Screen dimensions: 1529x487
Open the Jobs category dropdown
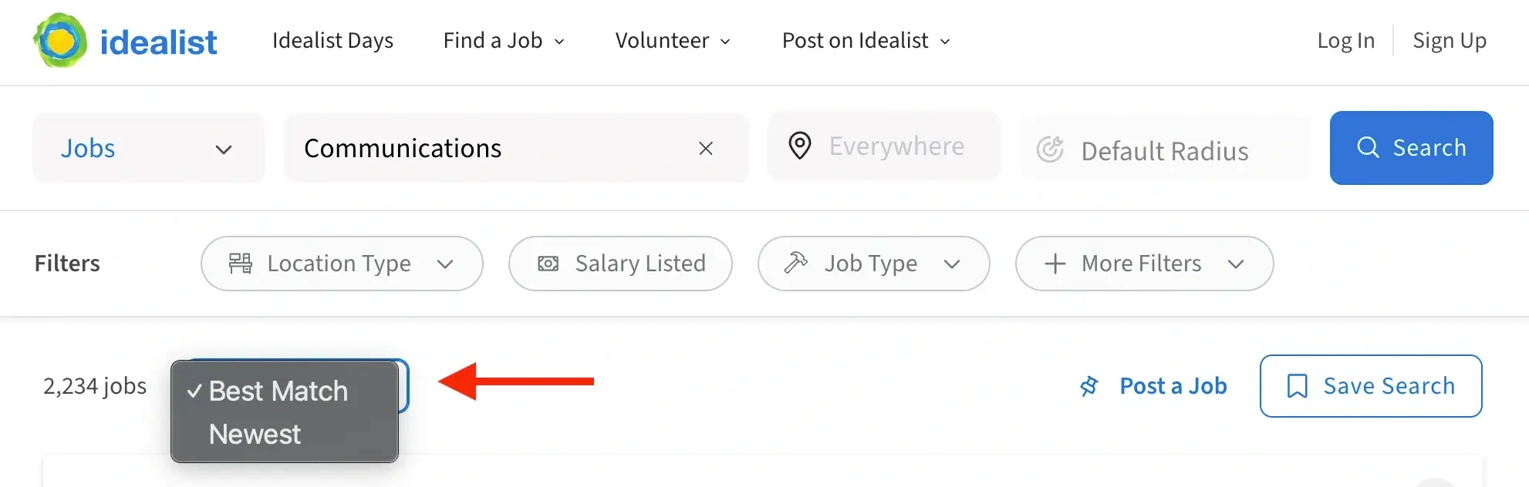224,149
